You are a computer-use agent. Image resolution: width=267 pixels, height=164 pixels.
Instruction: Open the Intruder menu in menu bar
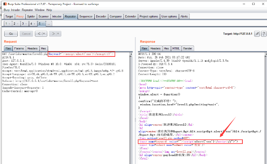16,10
